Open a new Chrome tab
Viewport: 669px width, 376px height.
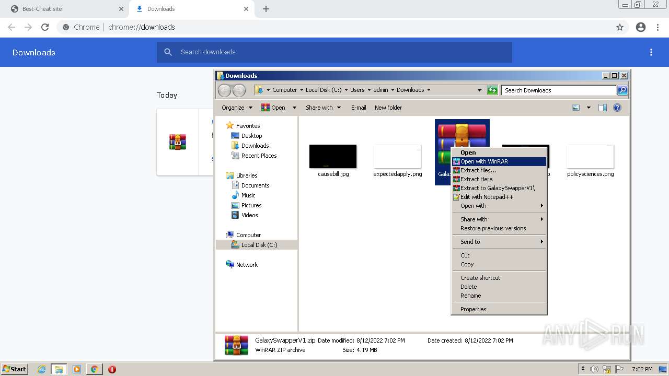point(266,9)
